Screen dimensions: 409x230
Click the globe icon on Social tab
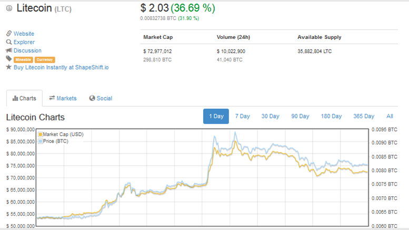click(92, 98)
